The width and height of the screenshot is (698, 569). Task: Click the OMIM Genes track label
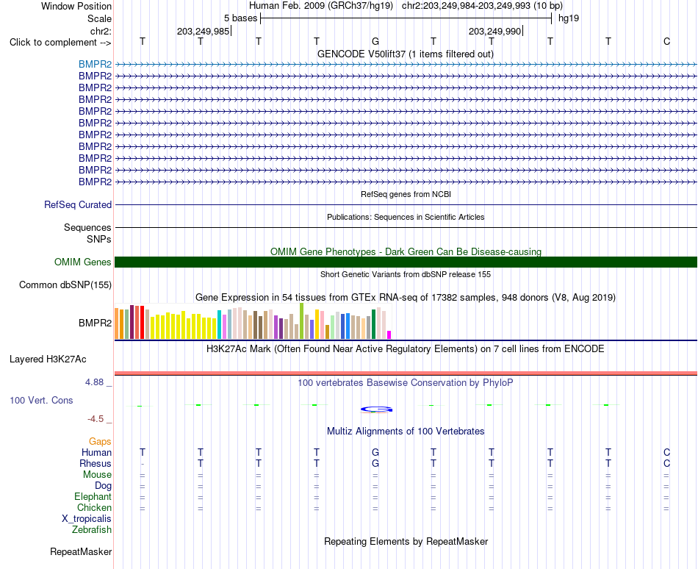point(83,262)
